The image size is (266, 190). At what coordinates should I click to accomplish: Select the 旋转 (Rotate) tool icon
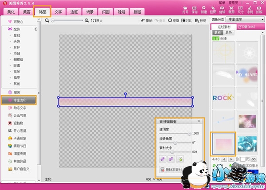pos(222,9)
